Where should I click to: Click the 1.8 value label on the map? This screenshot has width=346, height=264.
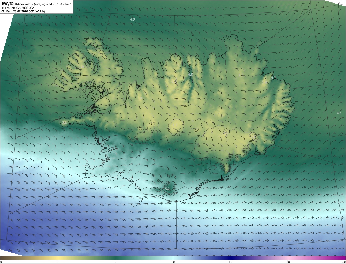click(x=139, y=98)
